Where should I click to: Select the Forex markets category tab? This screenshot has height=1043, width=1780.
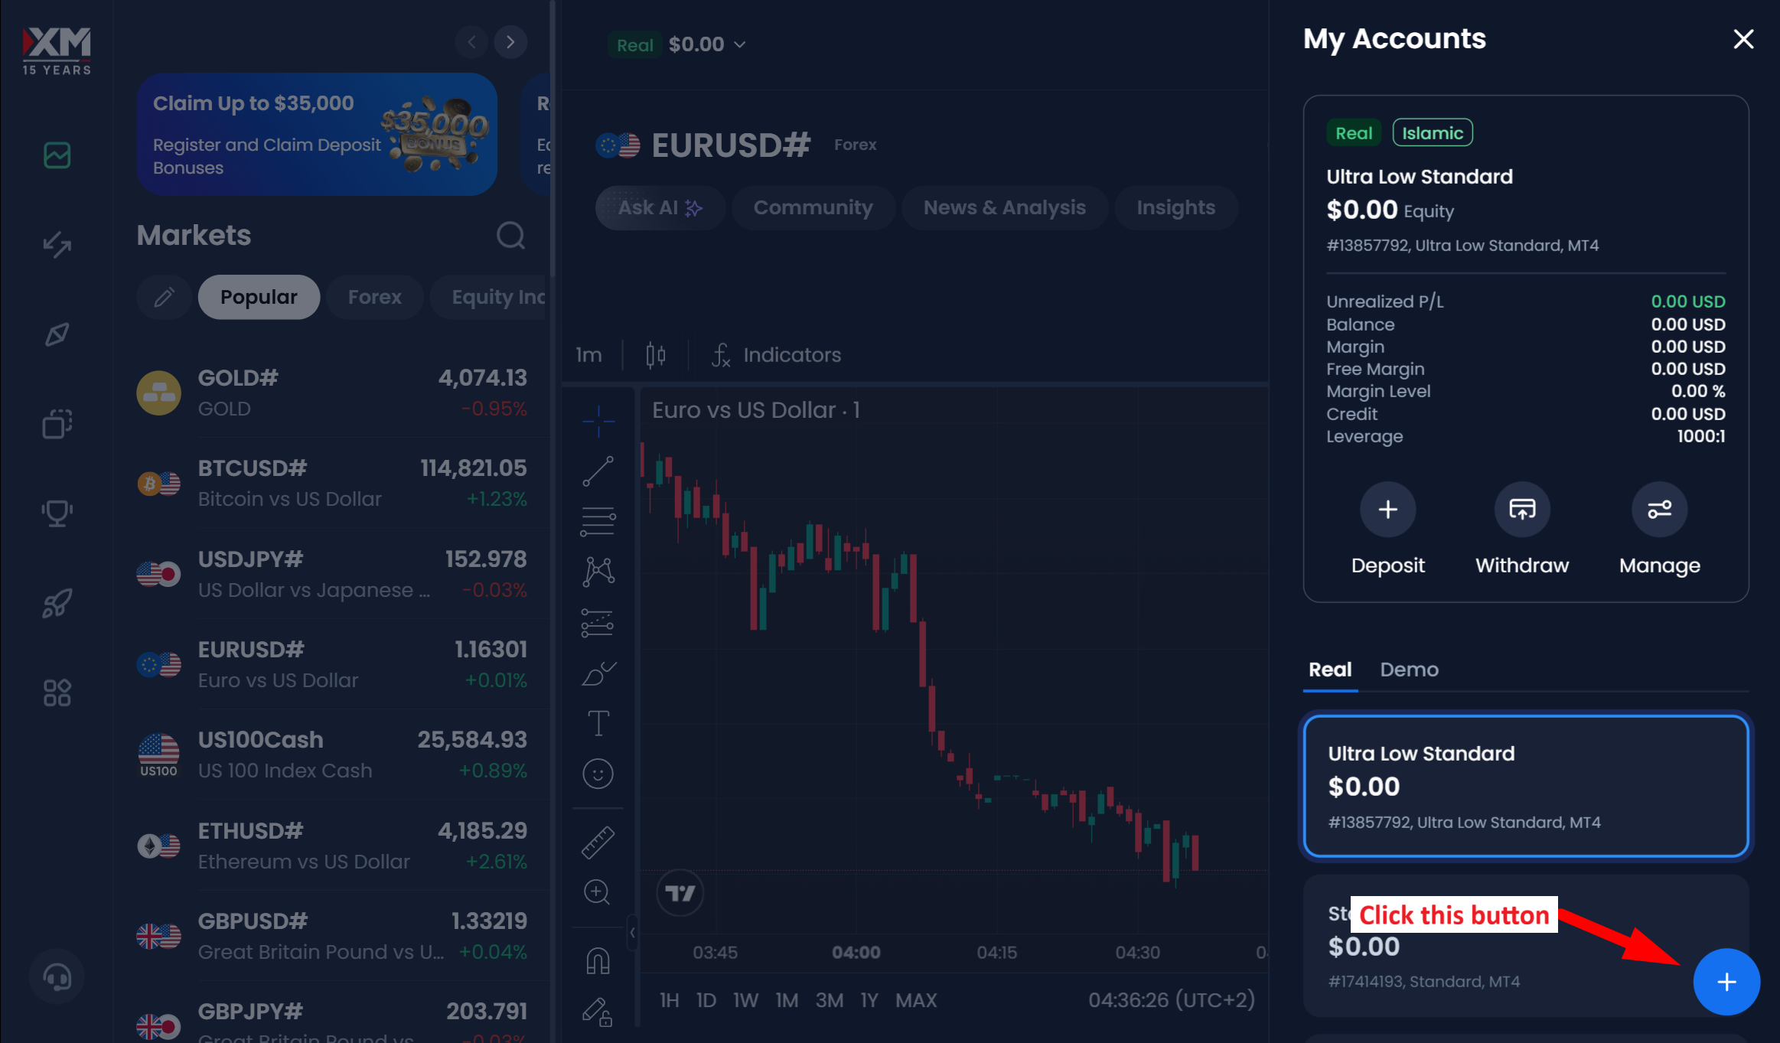pos(374,297)
